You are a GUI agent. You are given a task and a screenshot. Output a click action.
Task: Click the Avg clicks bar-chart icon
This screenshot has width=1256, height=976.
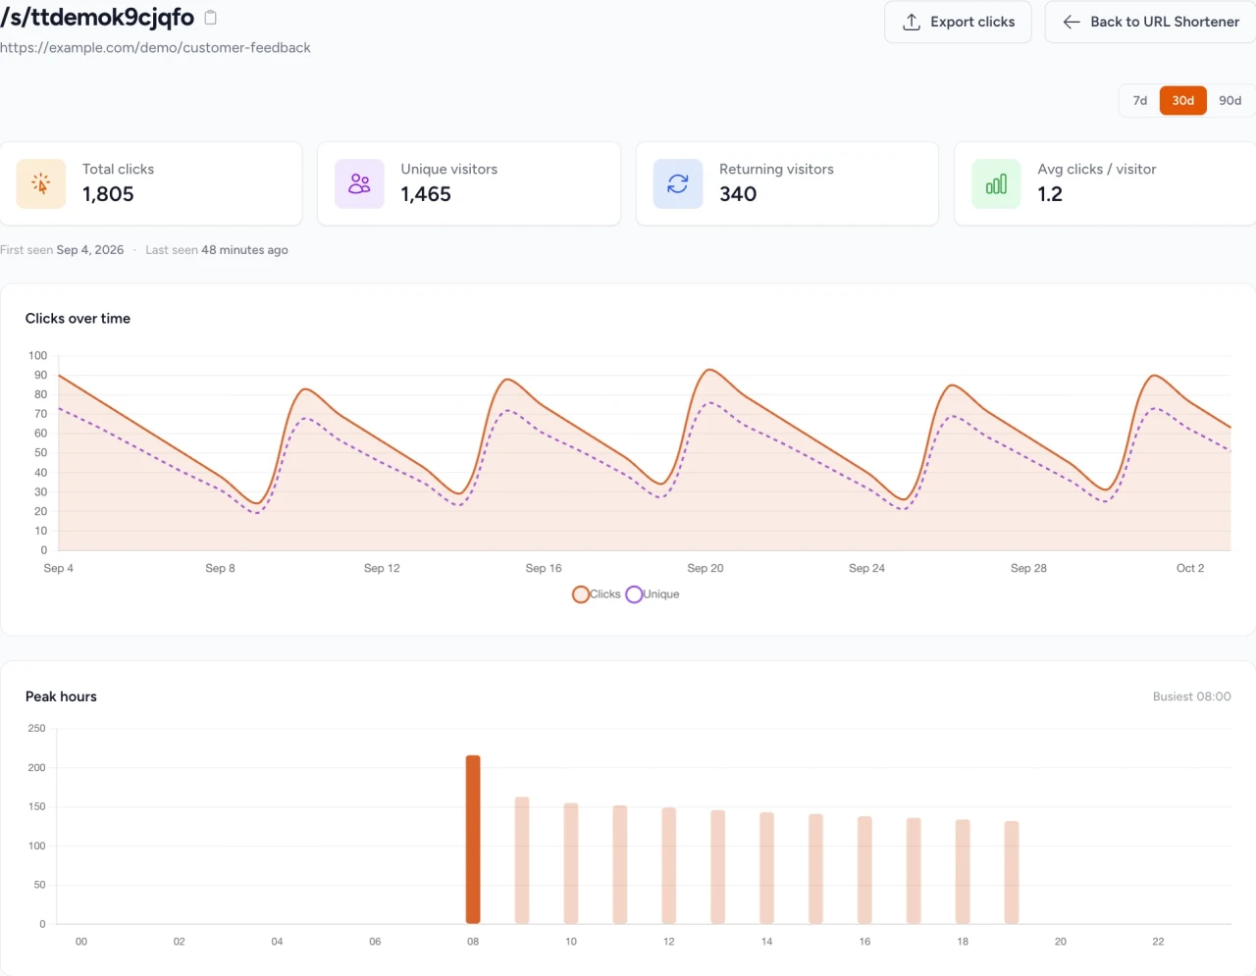click(996, 183)
